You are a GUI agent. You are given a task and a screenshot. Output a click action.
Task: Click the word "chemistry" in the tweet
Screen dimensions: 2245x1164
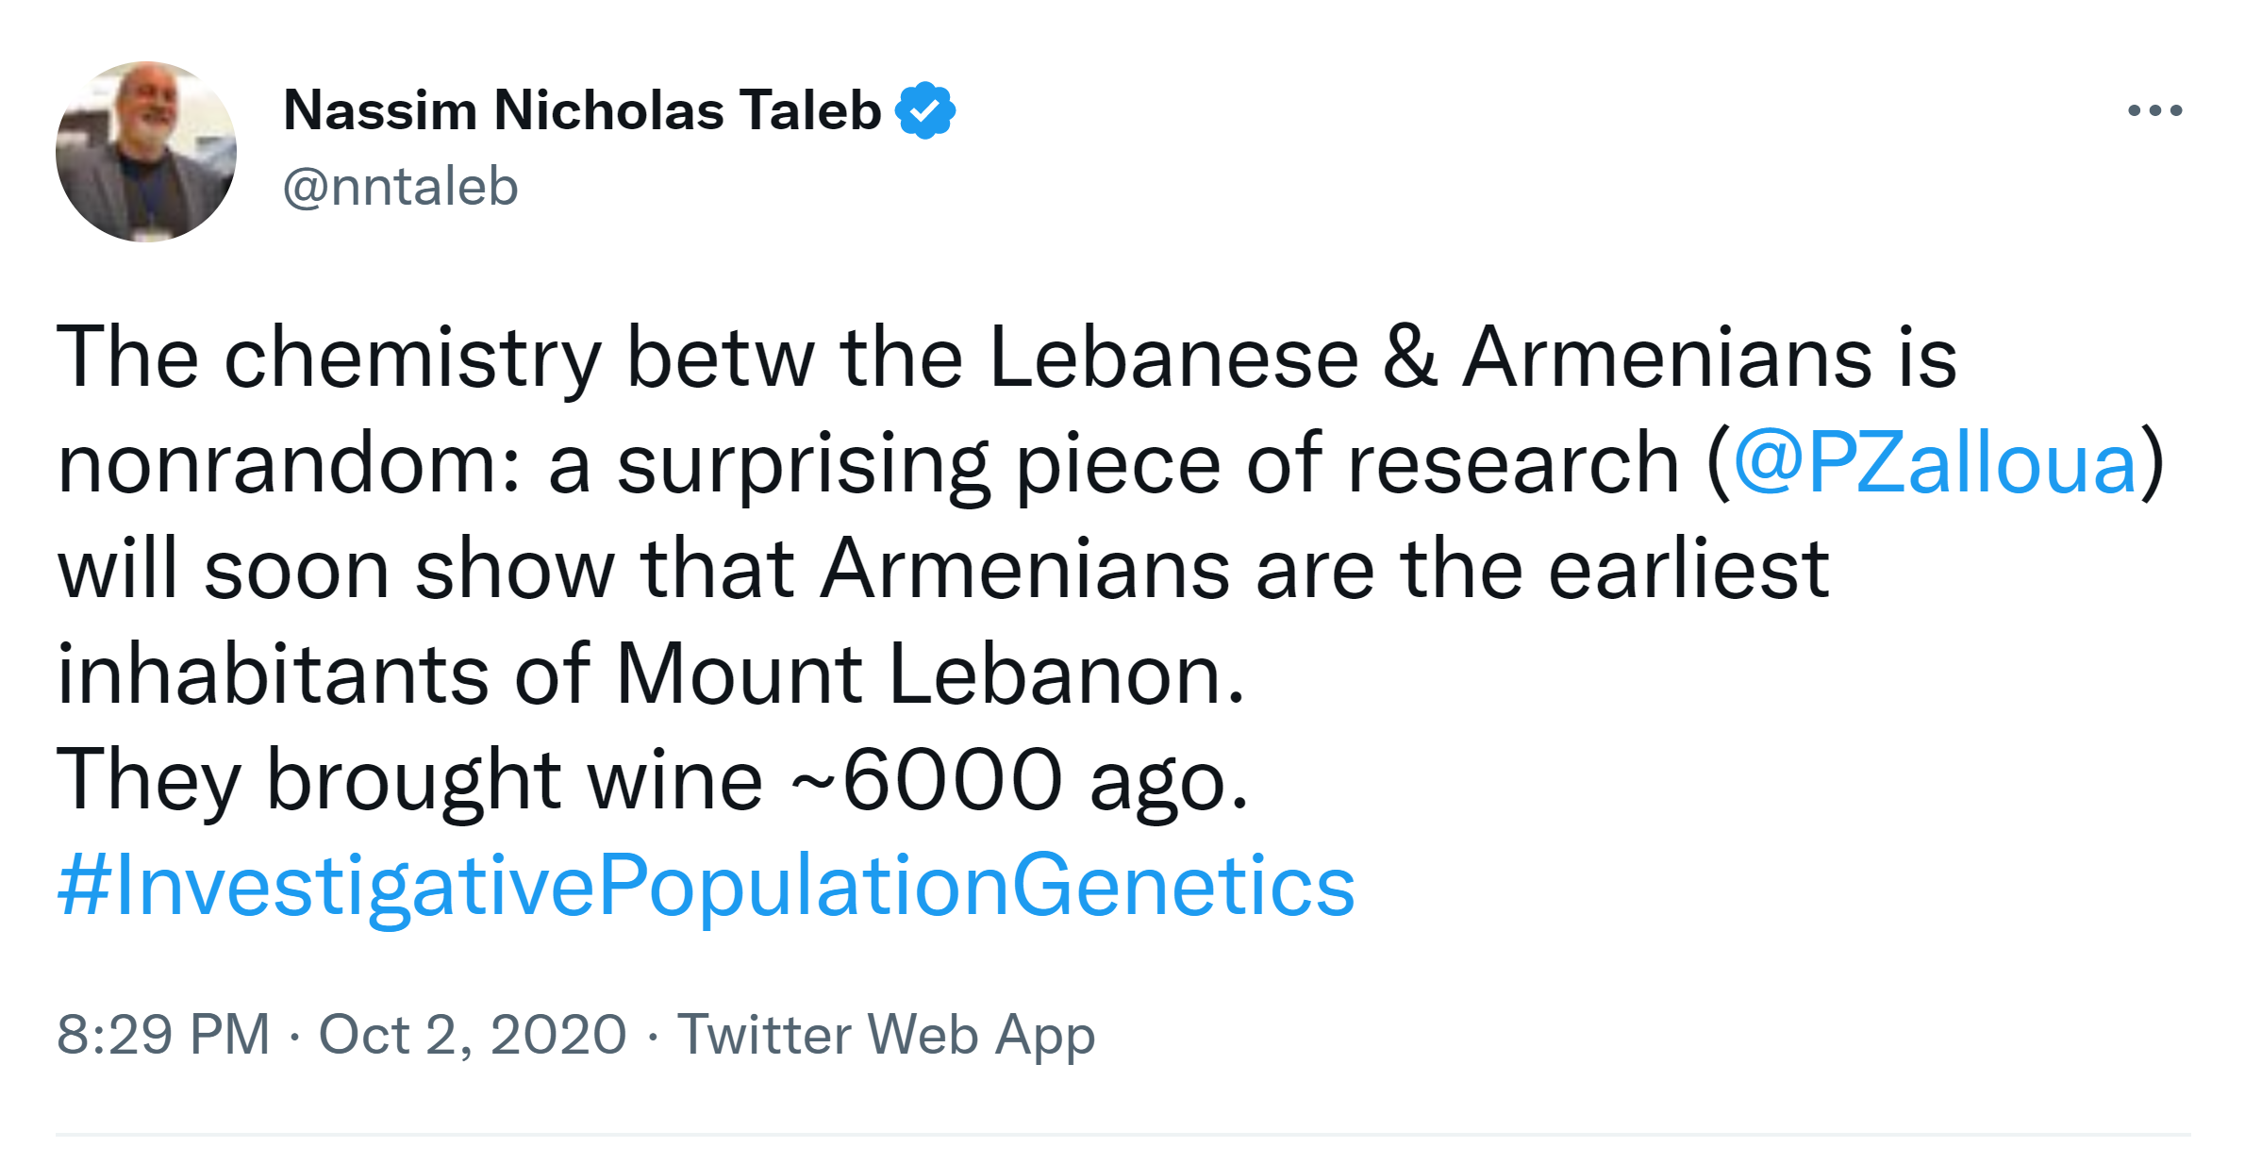412,358
